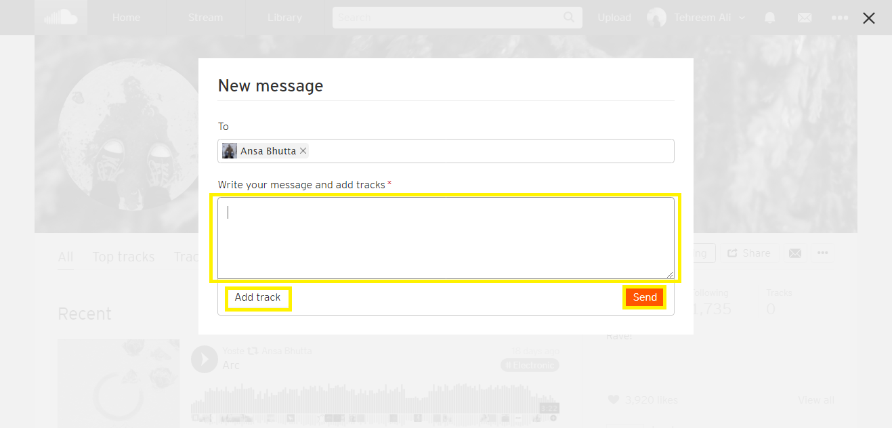Open the Upload link
Screen dimensions: 892x428
click(x=614, y=18)
